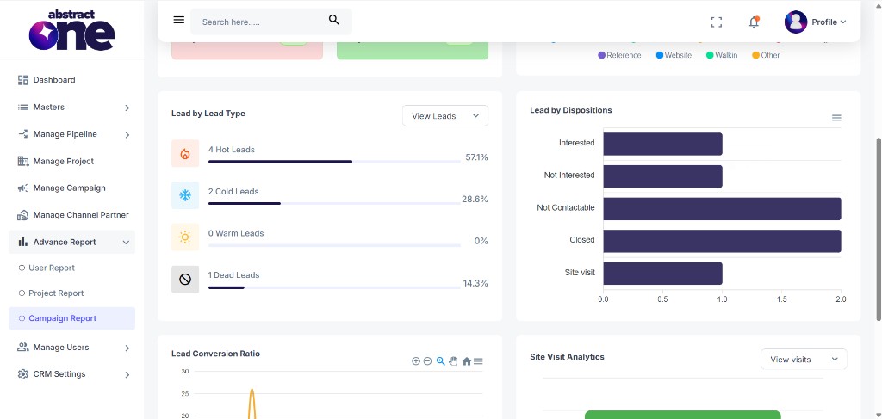Image resolution: width=882 pixels, height=419 pixels.
Task: Click the Site visit disposition bar
Action: pyautogui.click(x=662, y=273)
